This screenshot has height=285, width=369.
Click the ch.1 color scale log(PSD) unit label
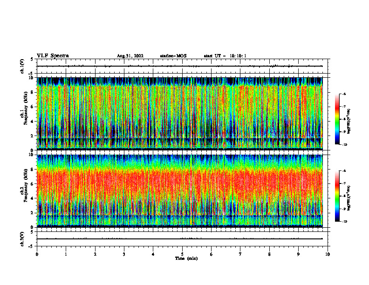tap(349, 121)
